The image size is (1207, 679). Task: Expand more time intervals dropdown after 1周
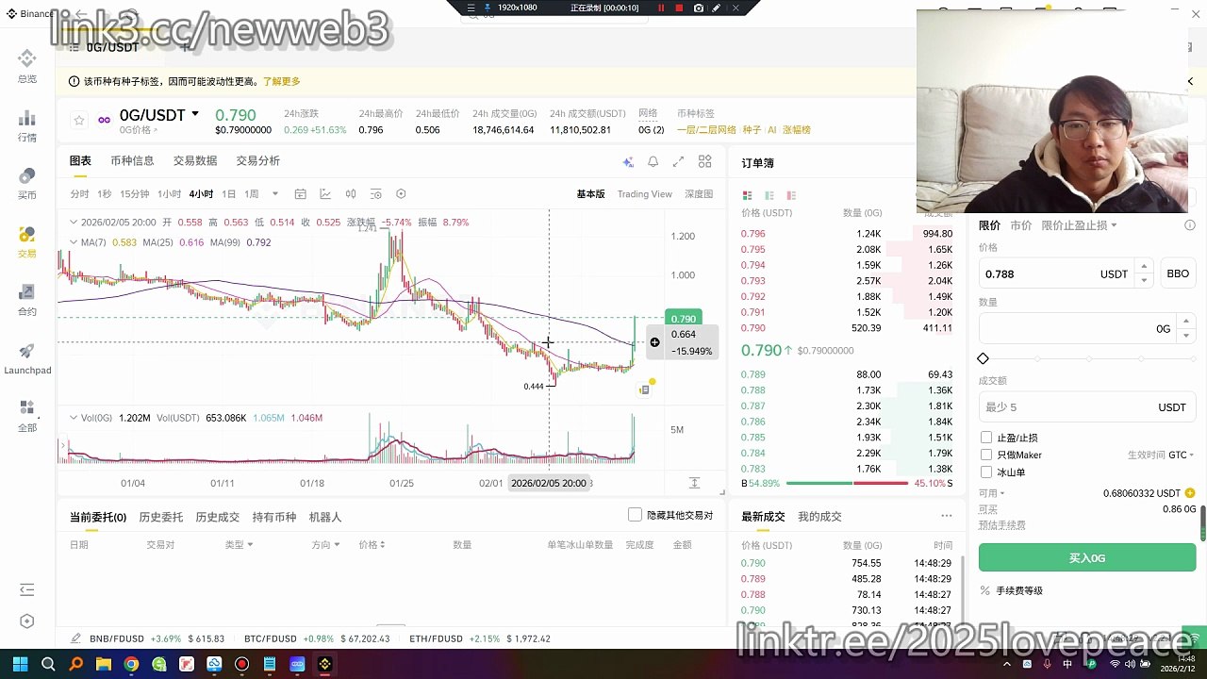click(x=275, y=194)
